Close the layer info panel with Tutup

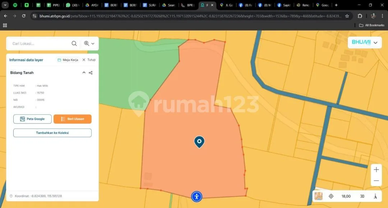click(x=89, y=60)
